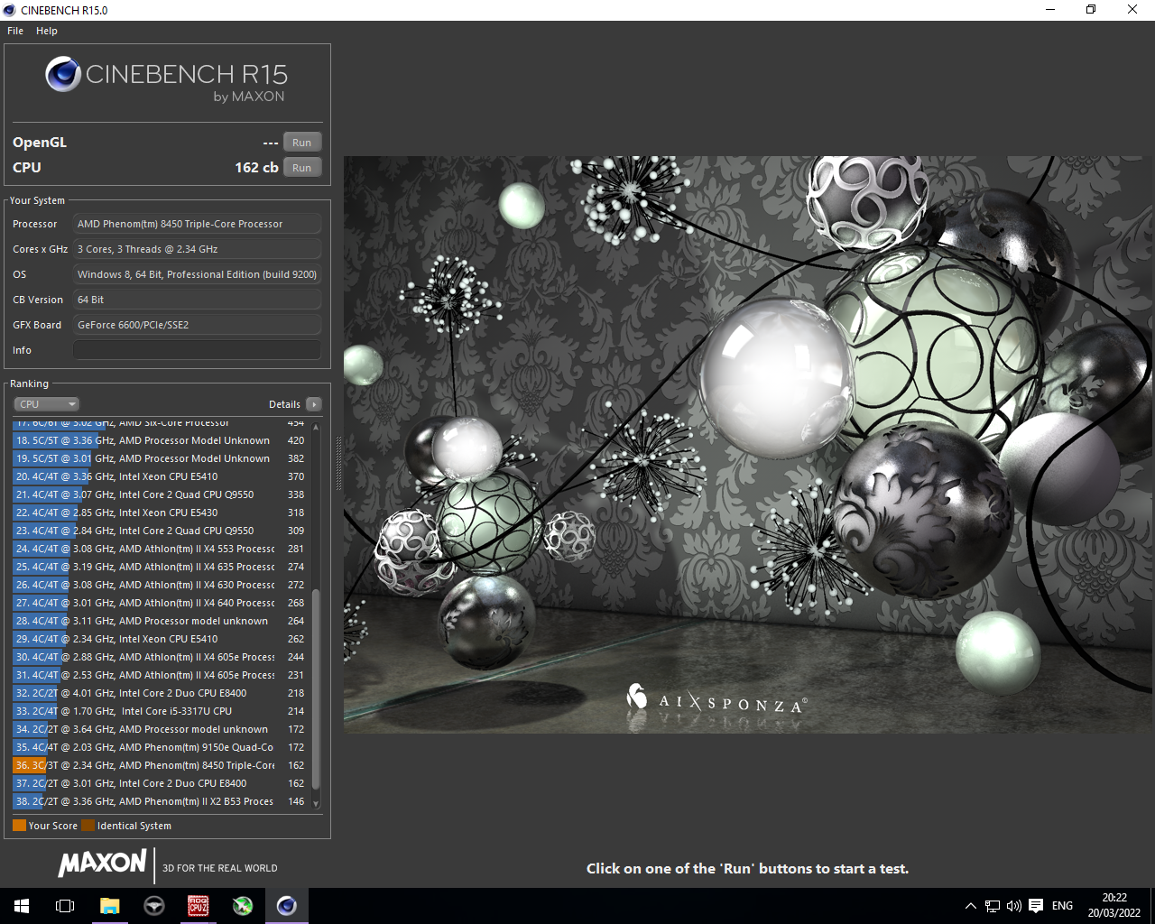The image size is (1155, 924).
Task: Click the Cinebench R15 logo sphere icon
Action: [x=63, y=74]
